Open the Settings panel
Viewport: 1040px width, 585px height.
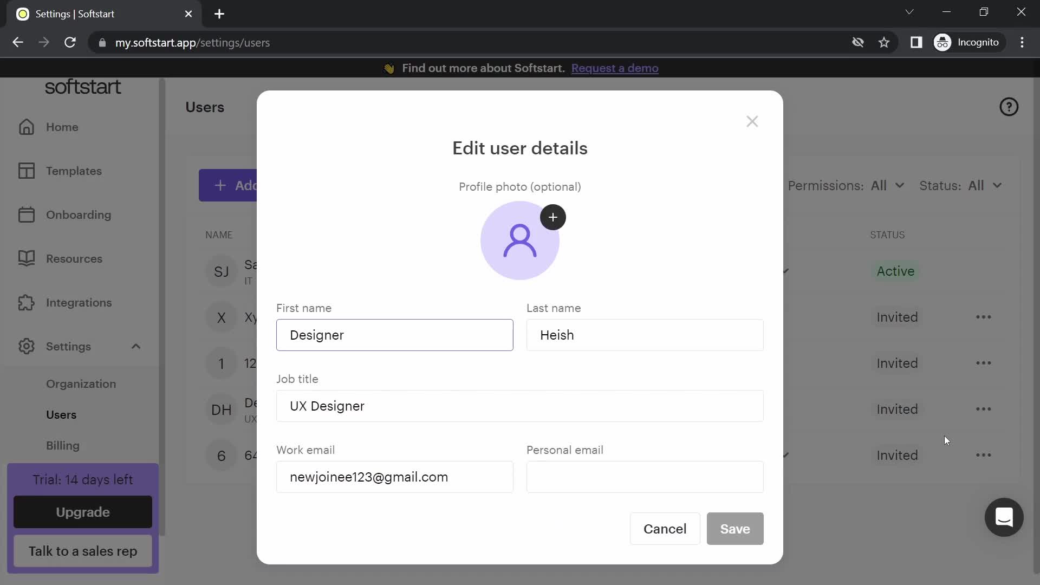[x=69, y=347]
